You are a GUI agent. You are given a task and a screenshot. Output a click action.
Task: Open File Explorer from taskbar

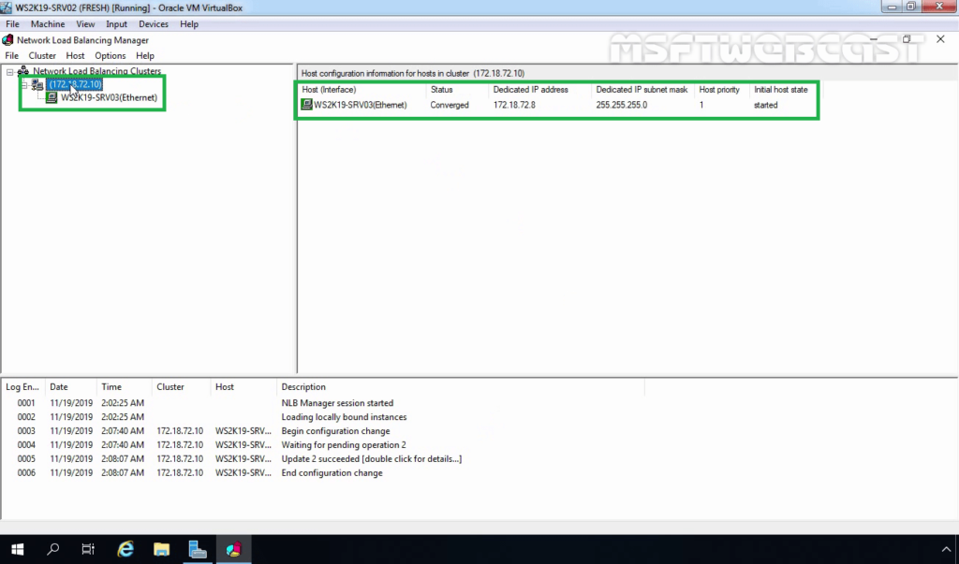[x=161, y=549]
